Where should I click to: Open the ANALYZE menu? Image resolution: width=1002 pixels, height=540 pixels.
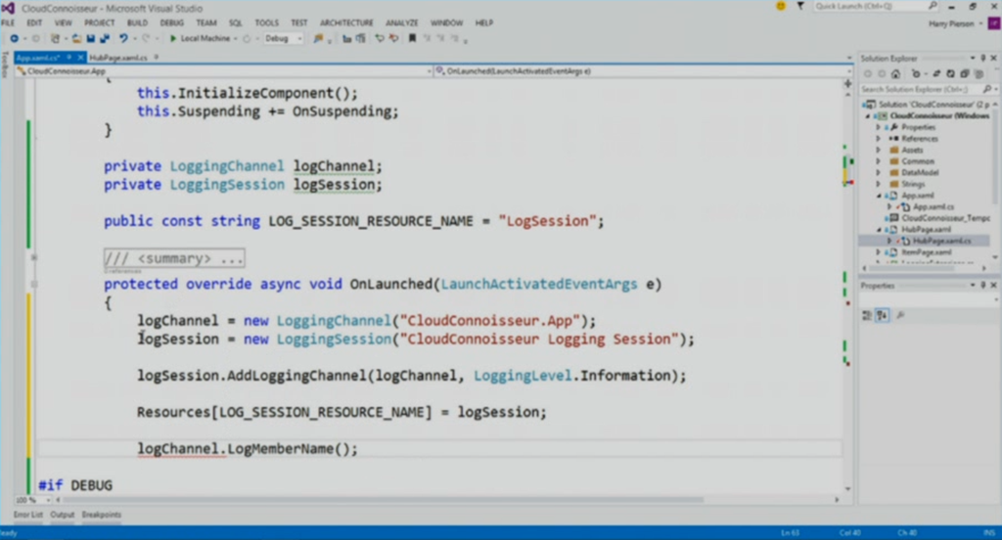[402, 23]
